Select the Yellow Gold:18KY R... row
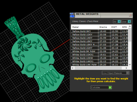This screenshot has width=137, height=102. [100, 44]
